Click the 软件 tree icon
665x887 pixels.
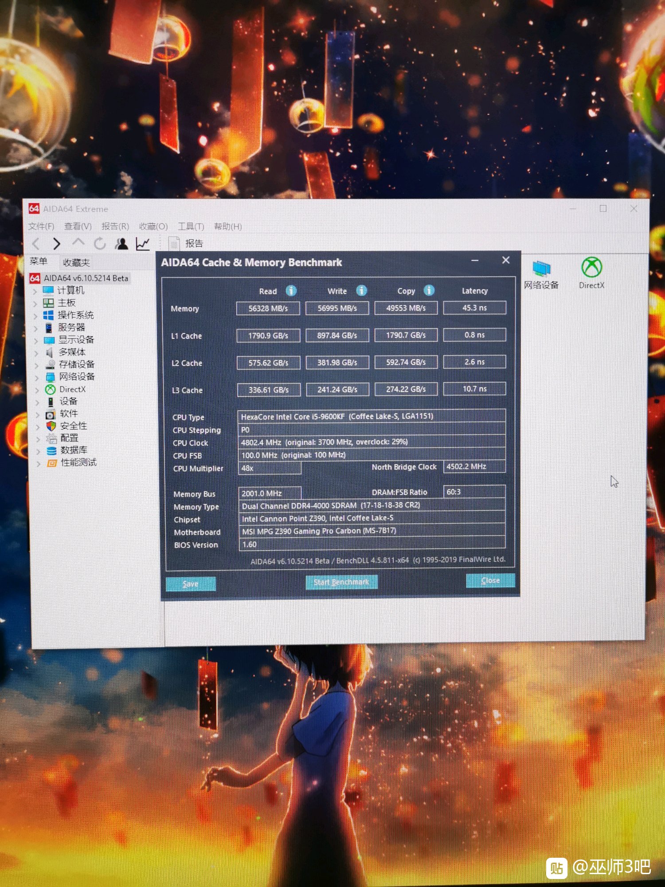pyautogui.click(x=51, y=414)
